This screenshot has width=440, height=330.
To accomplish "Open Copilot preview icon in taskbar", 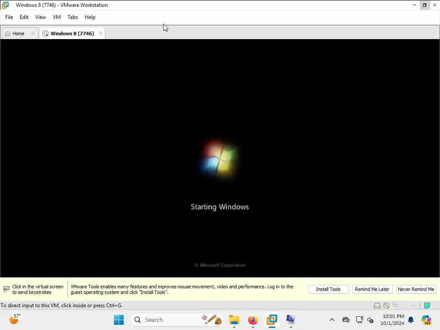I will pyautogui.click(x=426, y=320).
